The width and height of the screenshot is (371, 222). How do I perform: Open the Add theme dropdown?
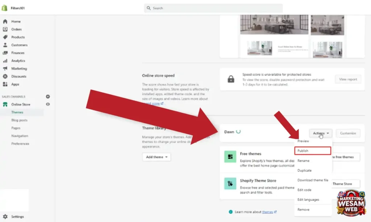(157, 157)
